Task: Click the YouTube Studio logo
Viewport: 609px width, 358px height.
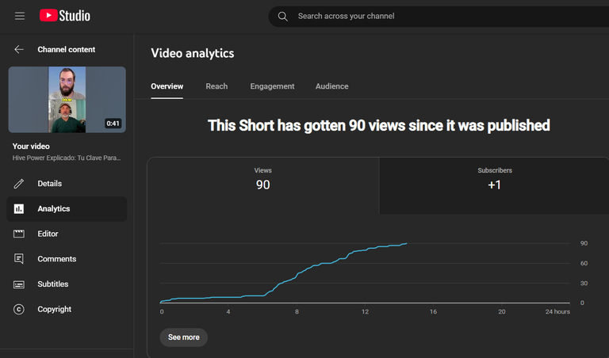Action: click(x=65, y=16)
